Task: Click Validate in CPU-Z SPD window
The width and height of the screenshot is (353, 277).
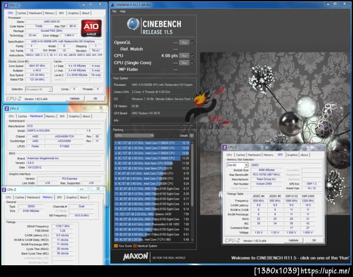Action: pos(294,241)
